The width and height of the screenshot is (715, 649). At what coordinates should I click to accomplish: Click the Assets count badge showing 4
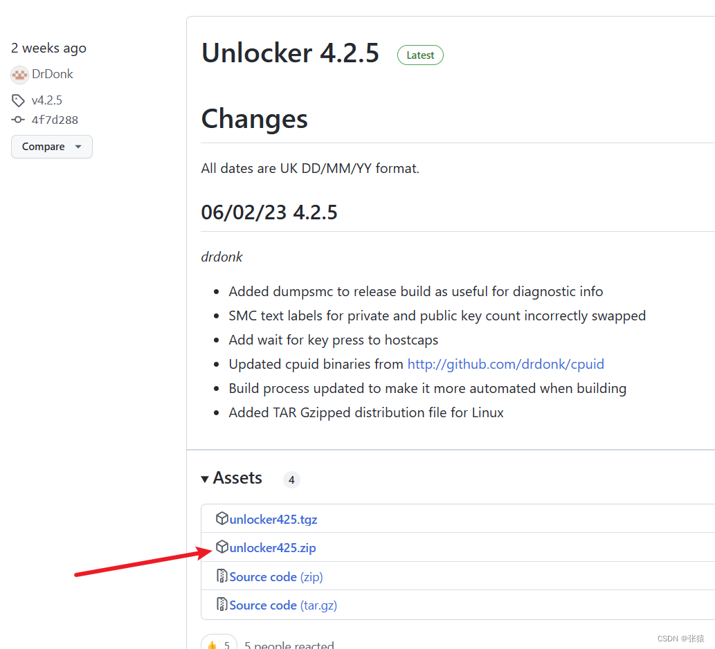(x=291, y=479)
